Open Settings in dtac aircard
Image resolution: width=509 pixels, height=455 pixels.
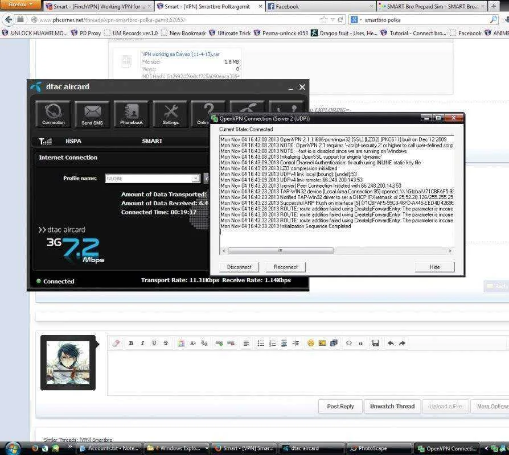click(x=170, y=114)
